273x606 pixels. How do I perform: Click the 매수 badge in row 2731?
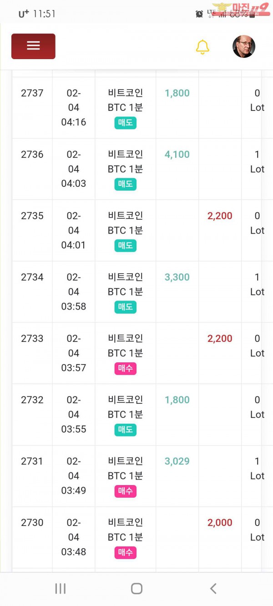125,491
